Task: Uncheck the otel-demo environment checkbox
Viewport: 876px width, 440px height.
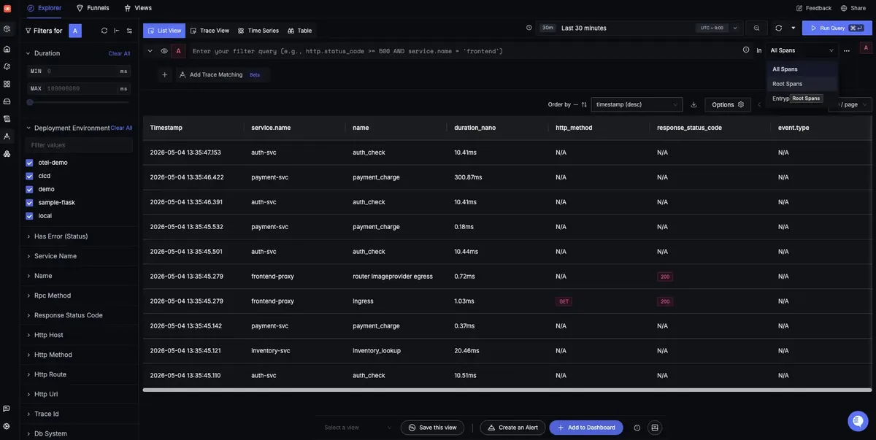Action: coord(29,163)
